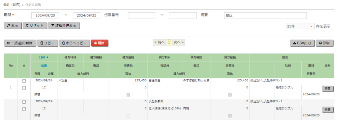Click the red 削除 button
Image resolution: width=338 pixels, height=123 pixels.
click(100, 43)
